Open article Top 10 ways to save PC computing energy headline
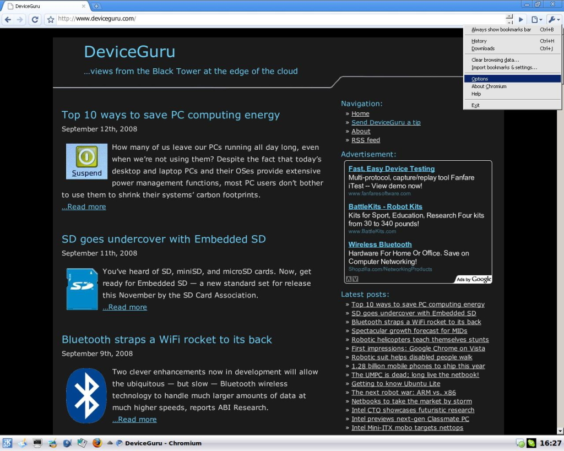Viewport: 564px width, 451px height. [171, 115]
